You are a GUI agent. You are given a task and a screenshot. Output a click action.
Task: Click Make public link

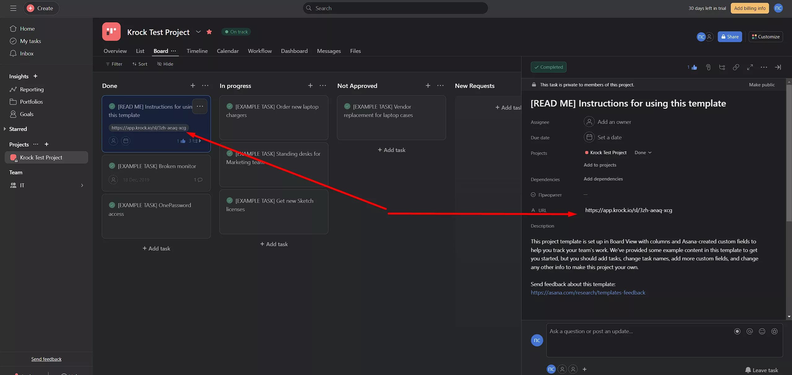pyautogui.click(x=762, y=85)
